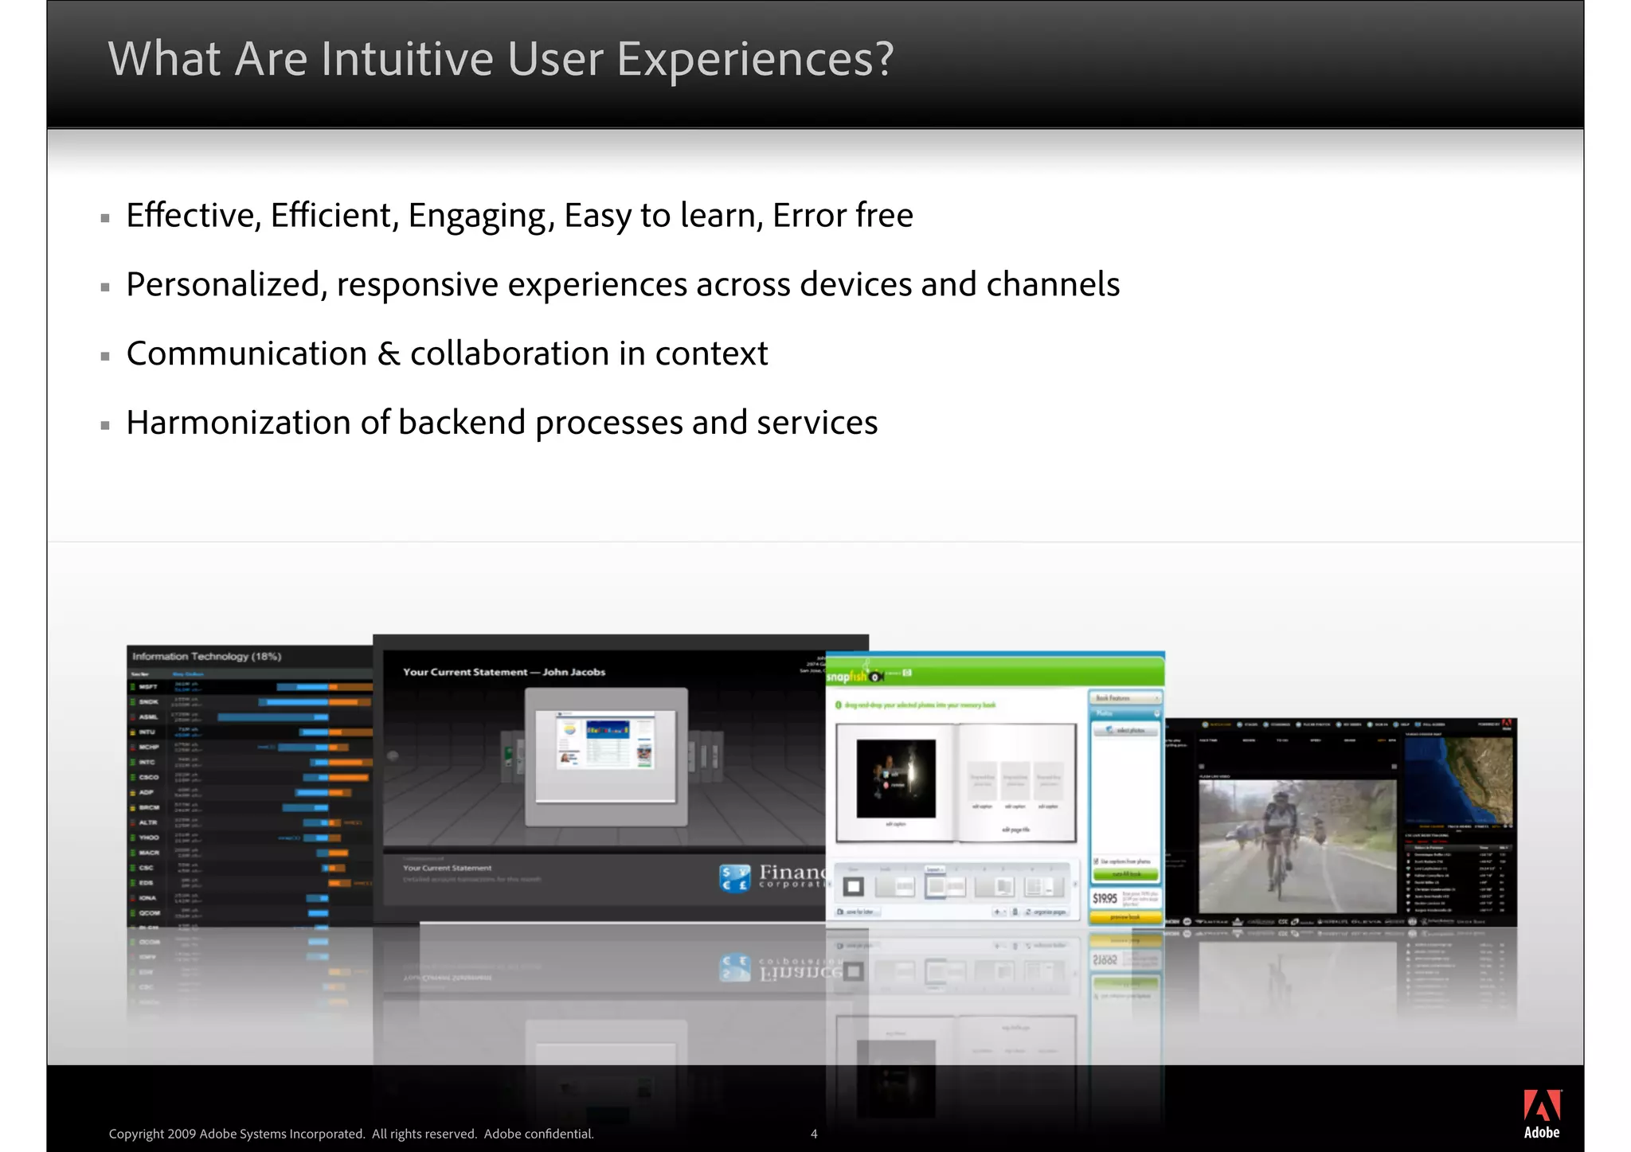Click the previous arrow in the statement carousel

[392, 756]
